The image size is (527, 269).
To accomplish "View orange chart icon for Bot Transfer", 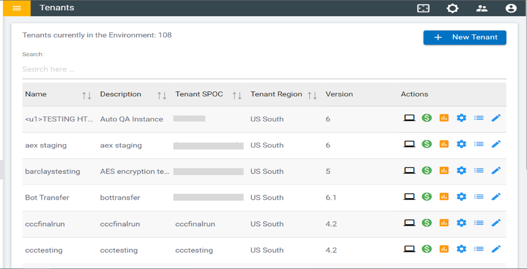I will (444, 197).
